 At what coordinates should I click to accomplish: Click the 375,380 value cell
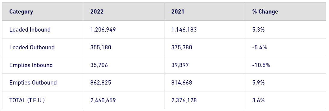coord(182,47)
